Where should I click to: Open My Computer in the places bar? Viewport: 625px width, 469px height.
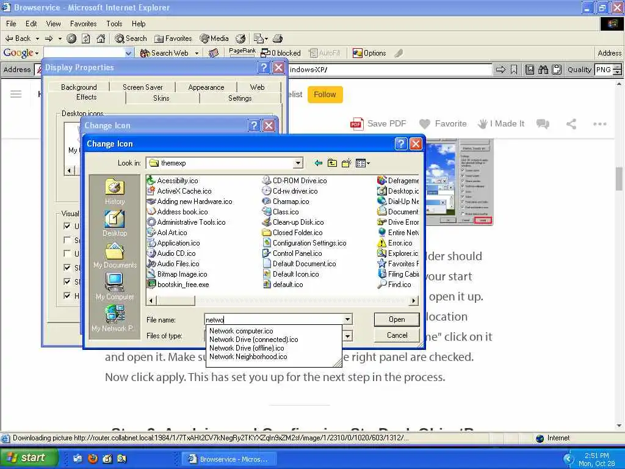115,287
